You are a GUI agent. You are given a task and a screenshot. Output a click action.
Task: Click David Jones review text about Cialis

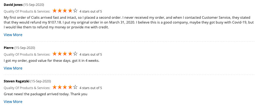129,22
